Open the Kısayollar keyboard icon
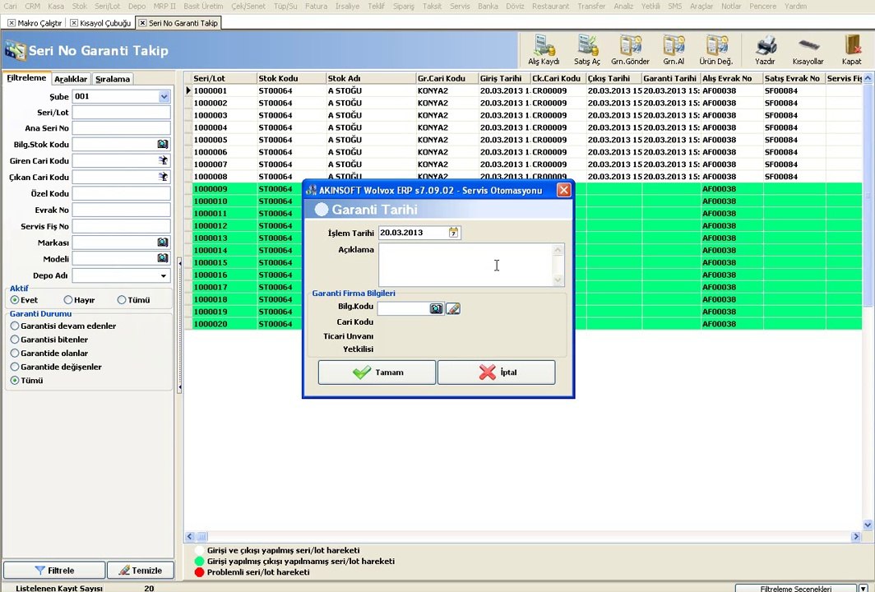875x592 pixels. click(x=808, y=50)
